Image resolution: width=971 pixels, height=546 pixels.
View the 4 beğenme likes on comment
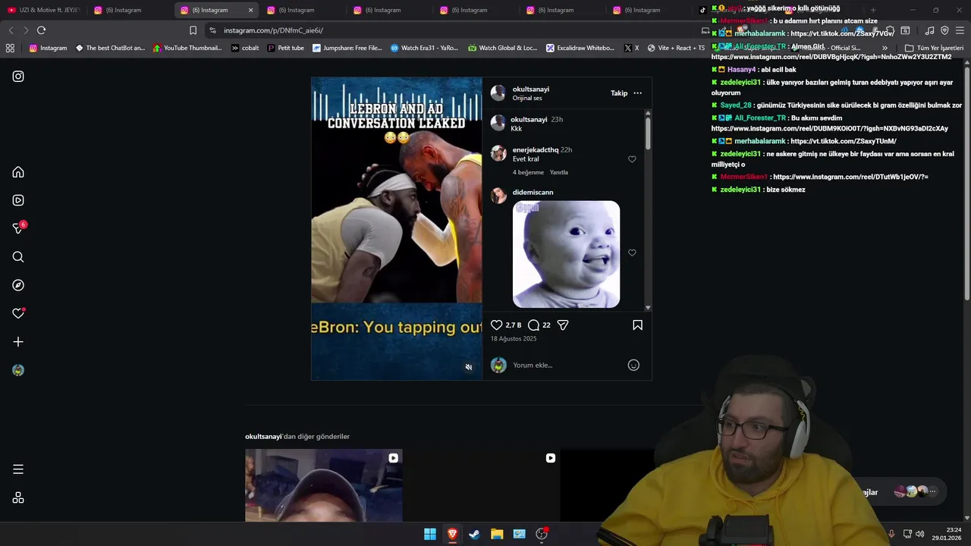528,172
